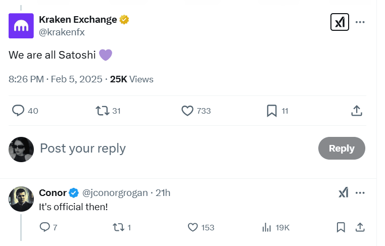Click the Grok icon on Kraken's post
Screen dimensions: 385x246
point(340,22)
